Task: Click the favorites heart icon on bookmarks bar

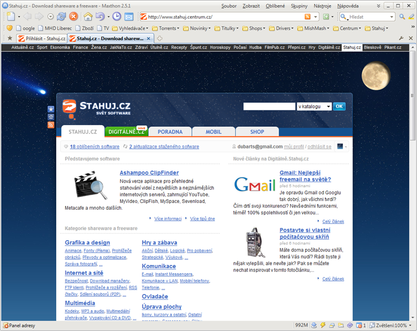Action: (x=9, y=28)
